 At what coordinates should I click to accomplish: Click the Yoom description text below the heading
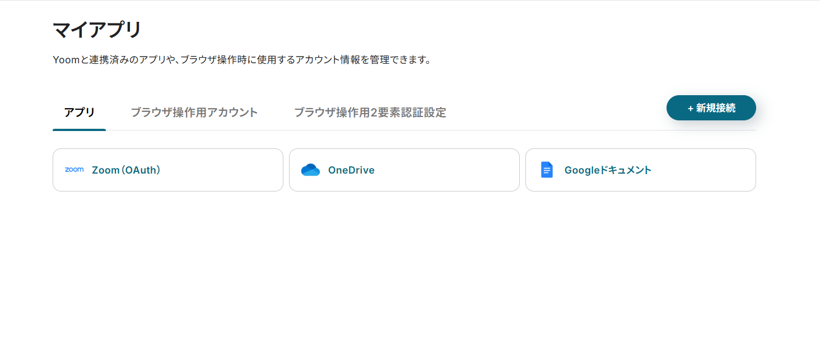pos(241,60)
